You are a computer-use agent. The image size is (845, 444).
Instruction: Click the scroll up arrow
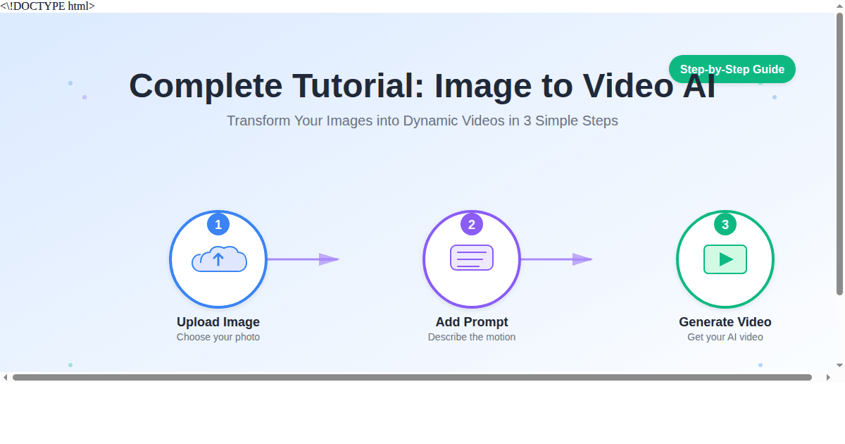click(x=839, y=6)
